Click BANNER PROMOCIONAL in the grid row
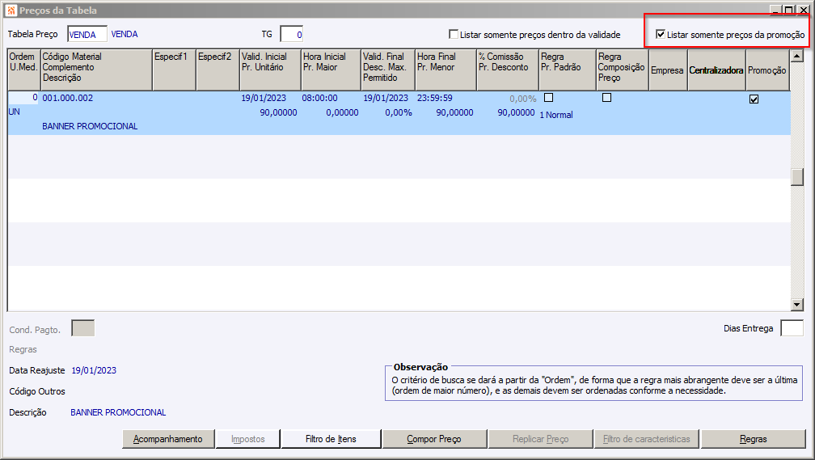Screen dimensions: 815x460 tap(90, 126)
